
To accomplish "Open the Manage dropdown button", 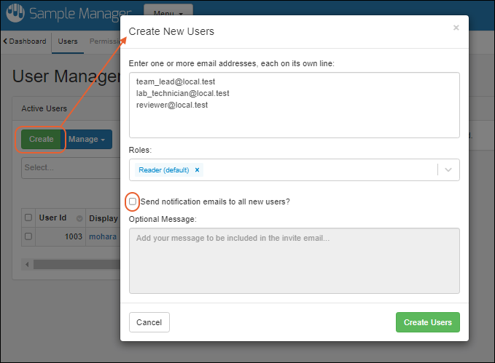I will pos(87,139).
